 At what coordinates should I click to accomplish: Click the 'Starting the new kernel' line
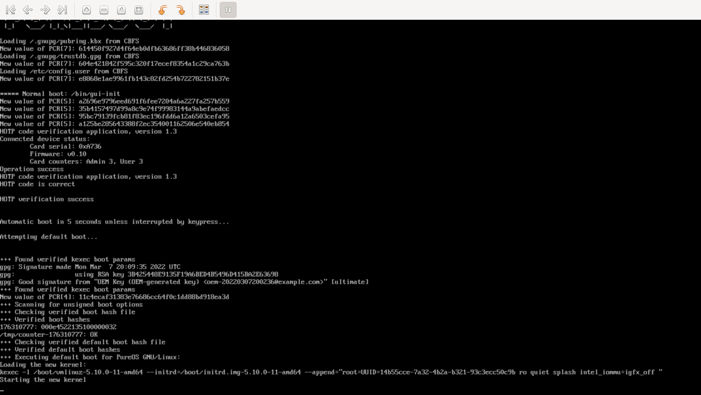(x=43, y=380)
